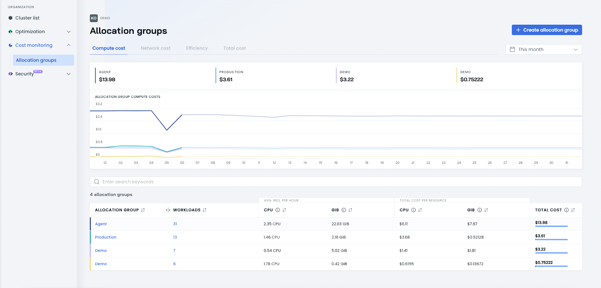Screen dimensions: 601x288
Task: Open the This month date dropdown
Action: tap(544, 49)
